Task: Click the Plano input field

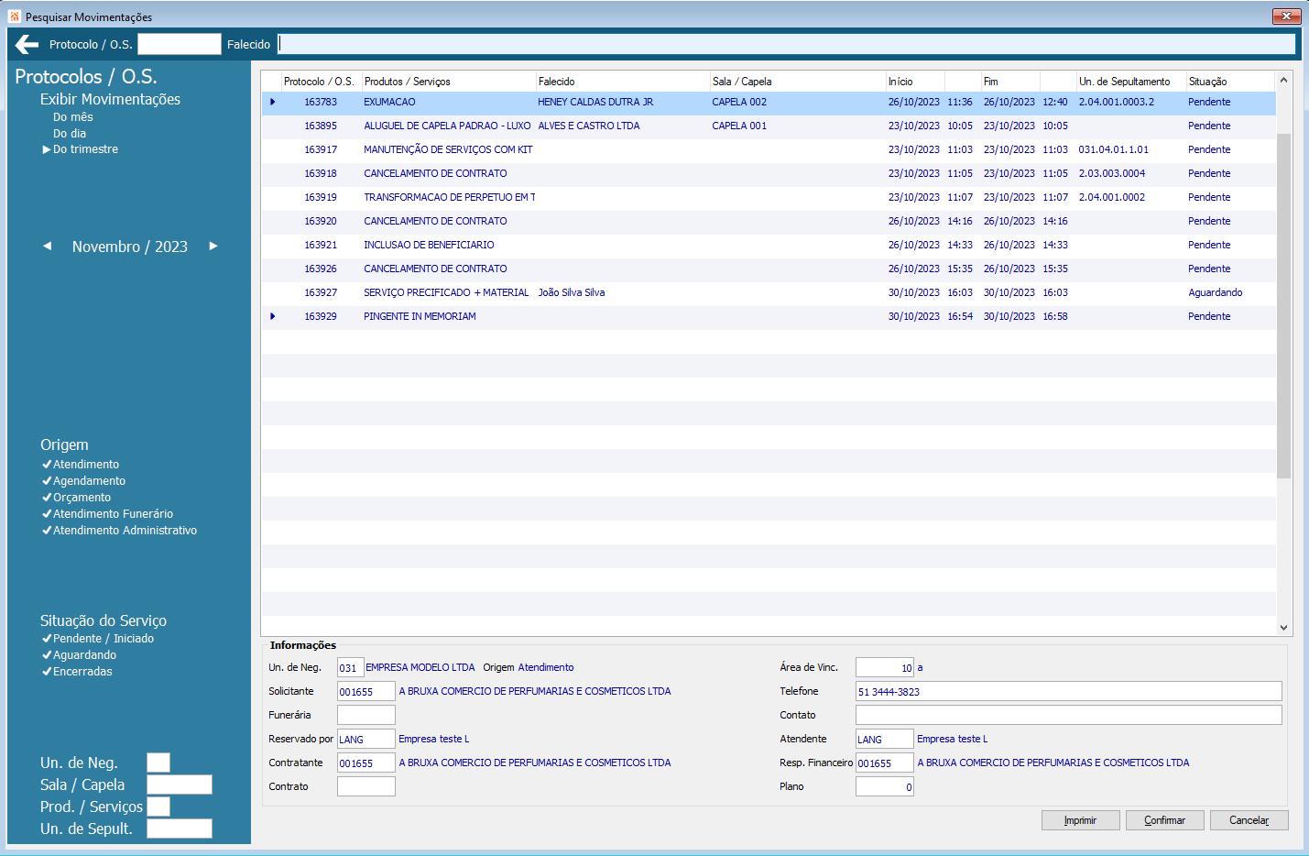Action: 885,786
